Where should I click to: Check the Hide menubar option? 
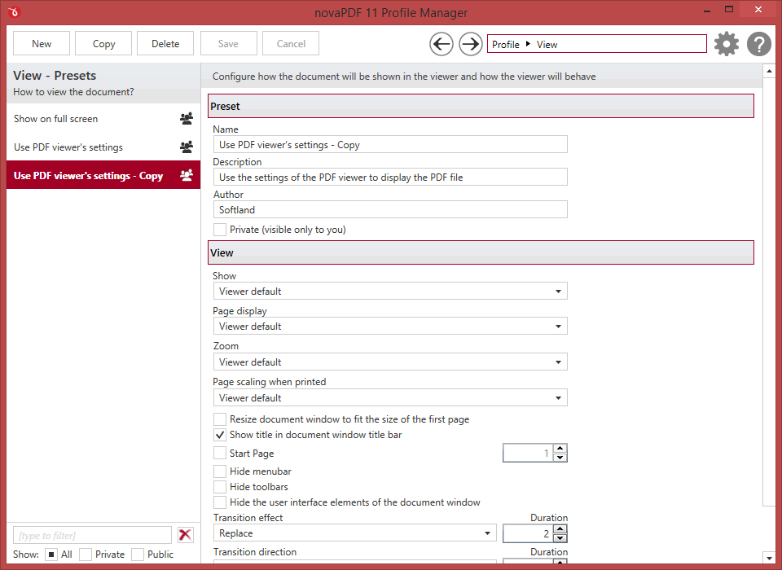[219, 471]
